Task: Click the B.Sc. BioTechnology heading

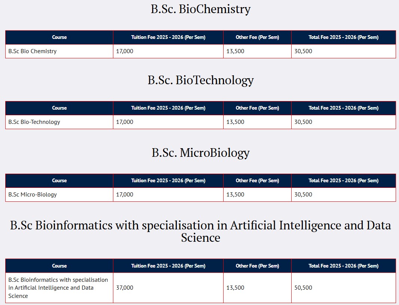Action: pyautogui.click(x=200, y=80)
